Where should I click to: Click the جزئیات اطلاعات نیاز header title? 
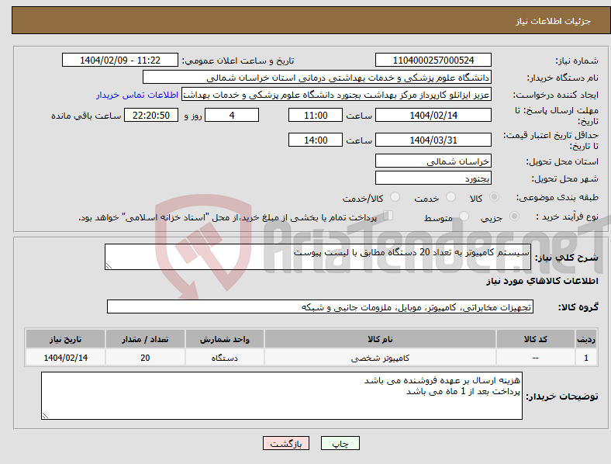point(554,21)
